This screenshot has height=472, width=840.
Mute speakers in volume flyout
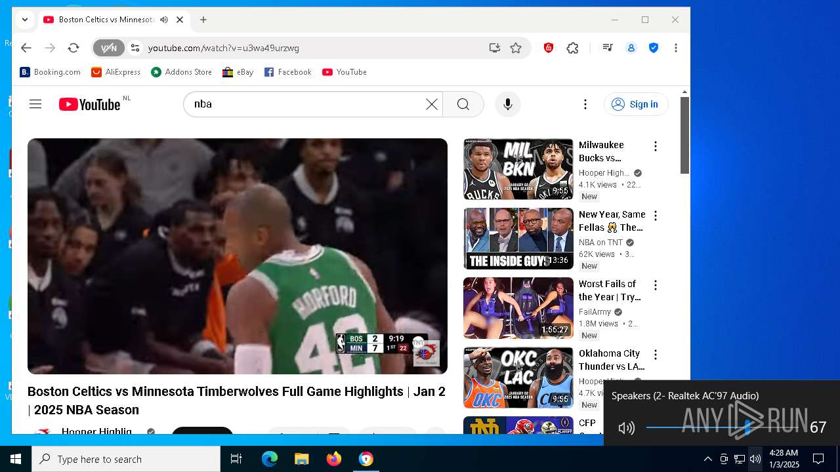(x=626, y=428)
